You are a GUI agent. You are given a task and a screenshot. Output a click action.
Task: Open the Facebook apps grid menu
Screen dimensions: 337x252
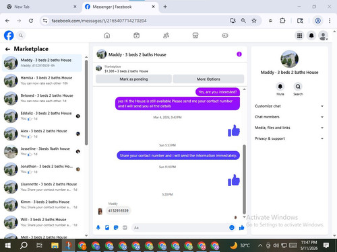299,36
